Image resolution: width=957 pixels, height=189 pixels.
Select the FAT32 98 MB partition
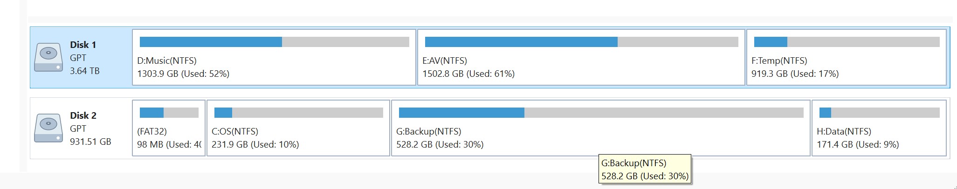(169, 128)
